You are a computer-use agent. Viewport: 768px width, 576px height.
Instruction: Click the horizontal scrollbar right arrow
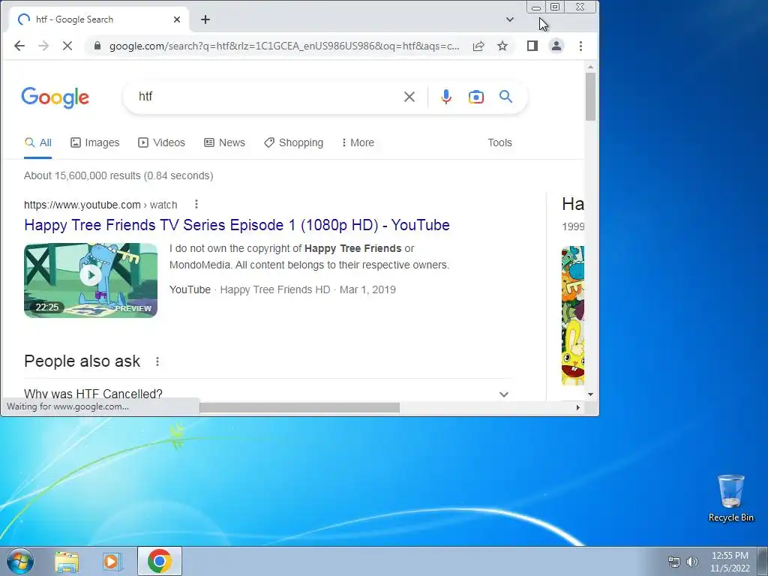point(578,407)
